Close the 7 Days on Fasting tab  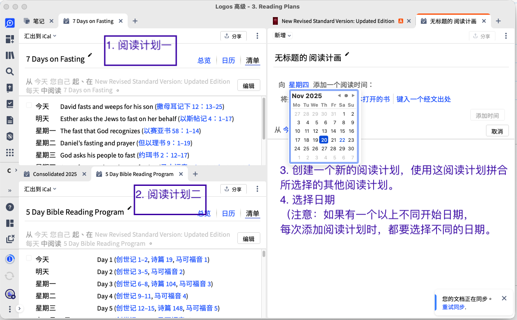(x=120, y=21)
